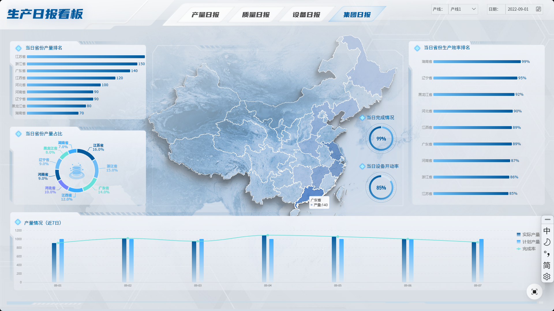This screenshot has width=554, height=311.
Task: Switch to 产量日报 tab
Action: pos(205,15)
